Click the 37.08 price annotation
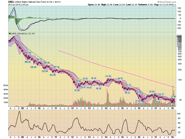Viewport: 185px width, 139px height. 139,92
